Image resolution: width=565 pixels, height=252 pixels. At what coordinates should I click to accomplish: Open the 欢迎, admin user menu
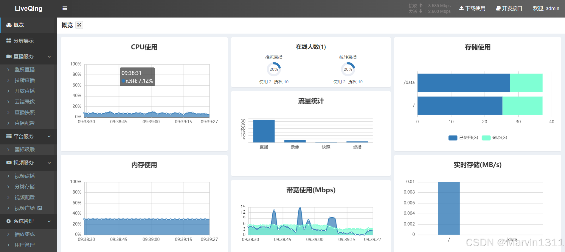[x=546, y=8]
